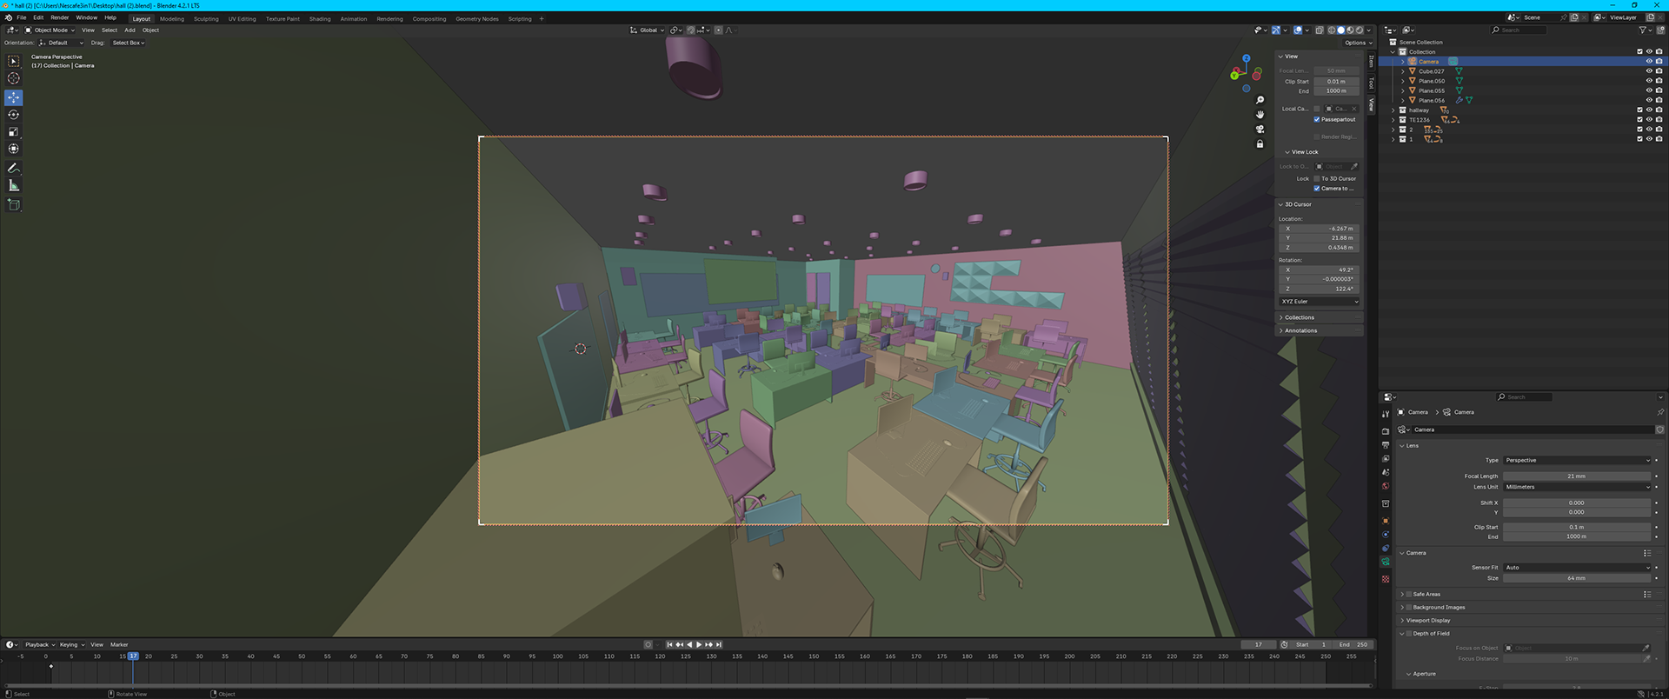
Task: Open the Object properties tab icon
Action: [1386, 521]
